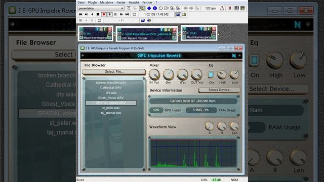Select st_peter.wav in the file list
This screenshot has height=182, width=324.
coord(111,108)
